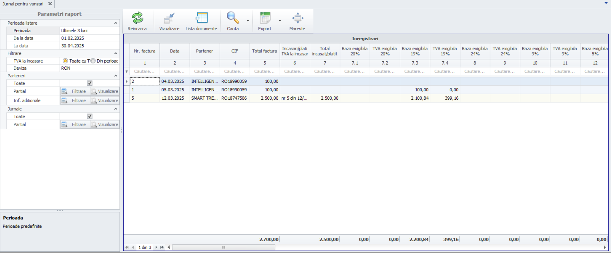Click the horizontal scrollbar thumb under grid
The height and width of the screenshot is (253, 611).
tap(224, 247)
